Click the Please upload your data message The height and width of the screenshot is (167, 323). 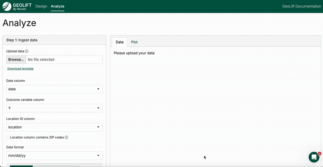[134, 53]
